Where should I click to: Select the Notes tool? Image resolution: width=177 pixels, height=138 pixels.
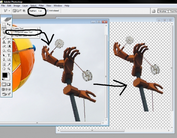pyautogui.click(x=4, y=65)
